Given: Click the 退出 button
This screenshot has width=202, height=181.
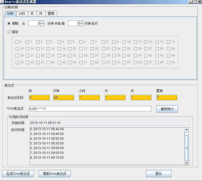Looking at the screenshot, I should (x=159, y=174).
